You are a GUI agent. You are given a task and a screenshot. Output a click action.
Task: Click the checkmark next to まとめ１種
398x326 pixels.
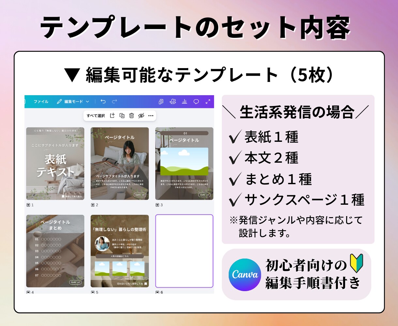pos(235,179)
